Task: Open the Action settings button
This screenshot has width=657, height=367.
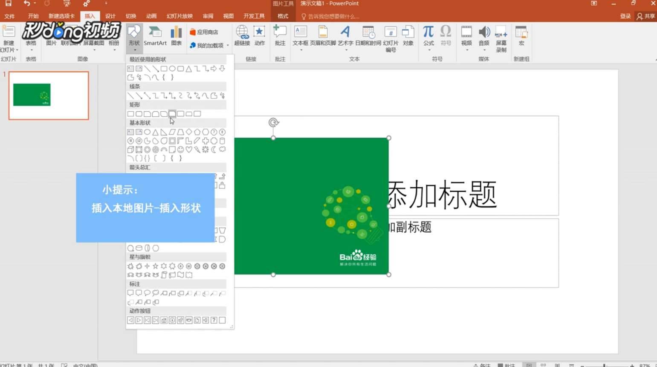Action: click(259, 36)
